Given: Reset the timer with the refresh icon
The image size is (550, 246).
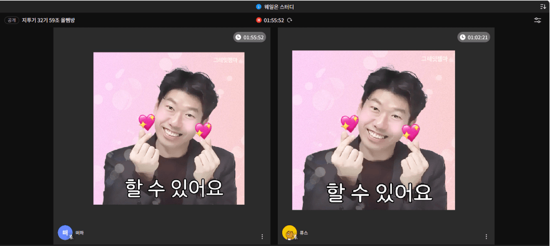Looking at the screenshot, I should coord(290,20).
